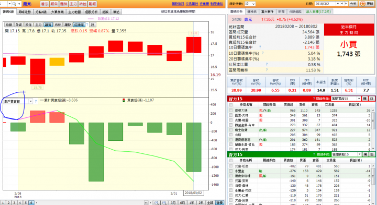377x205 pixels.
Task: Toggle the 趨勢 chart overlay
Action: [68, 25]
